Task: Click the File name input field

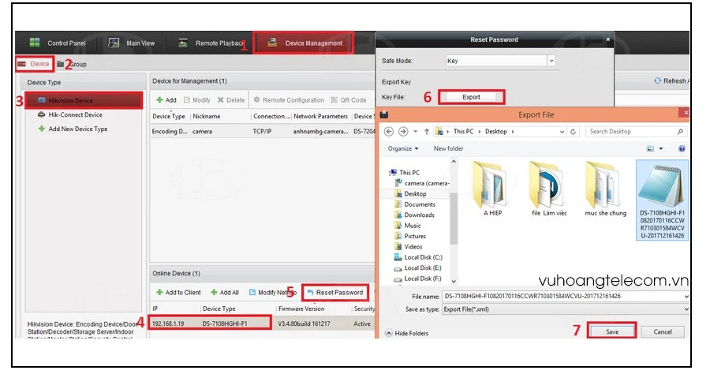Action: pyautogui.click(x=564, y=296)
